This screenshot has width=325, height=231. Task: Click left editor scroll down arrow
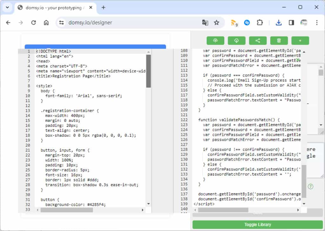(149, 204)
